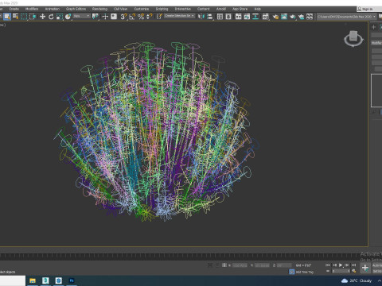Toggle Absolute/Offset transform type-in mode
Image resolution: width=382 pixels, height=286 pixels.
click(224, 265)
